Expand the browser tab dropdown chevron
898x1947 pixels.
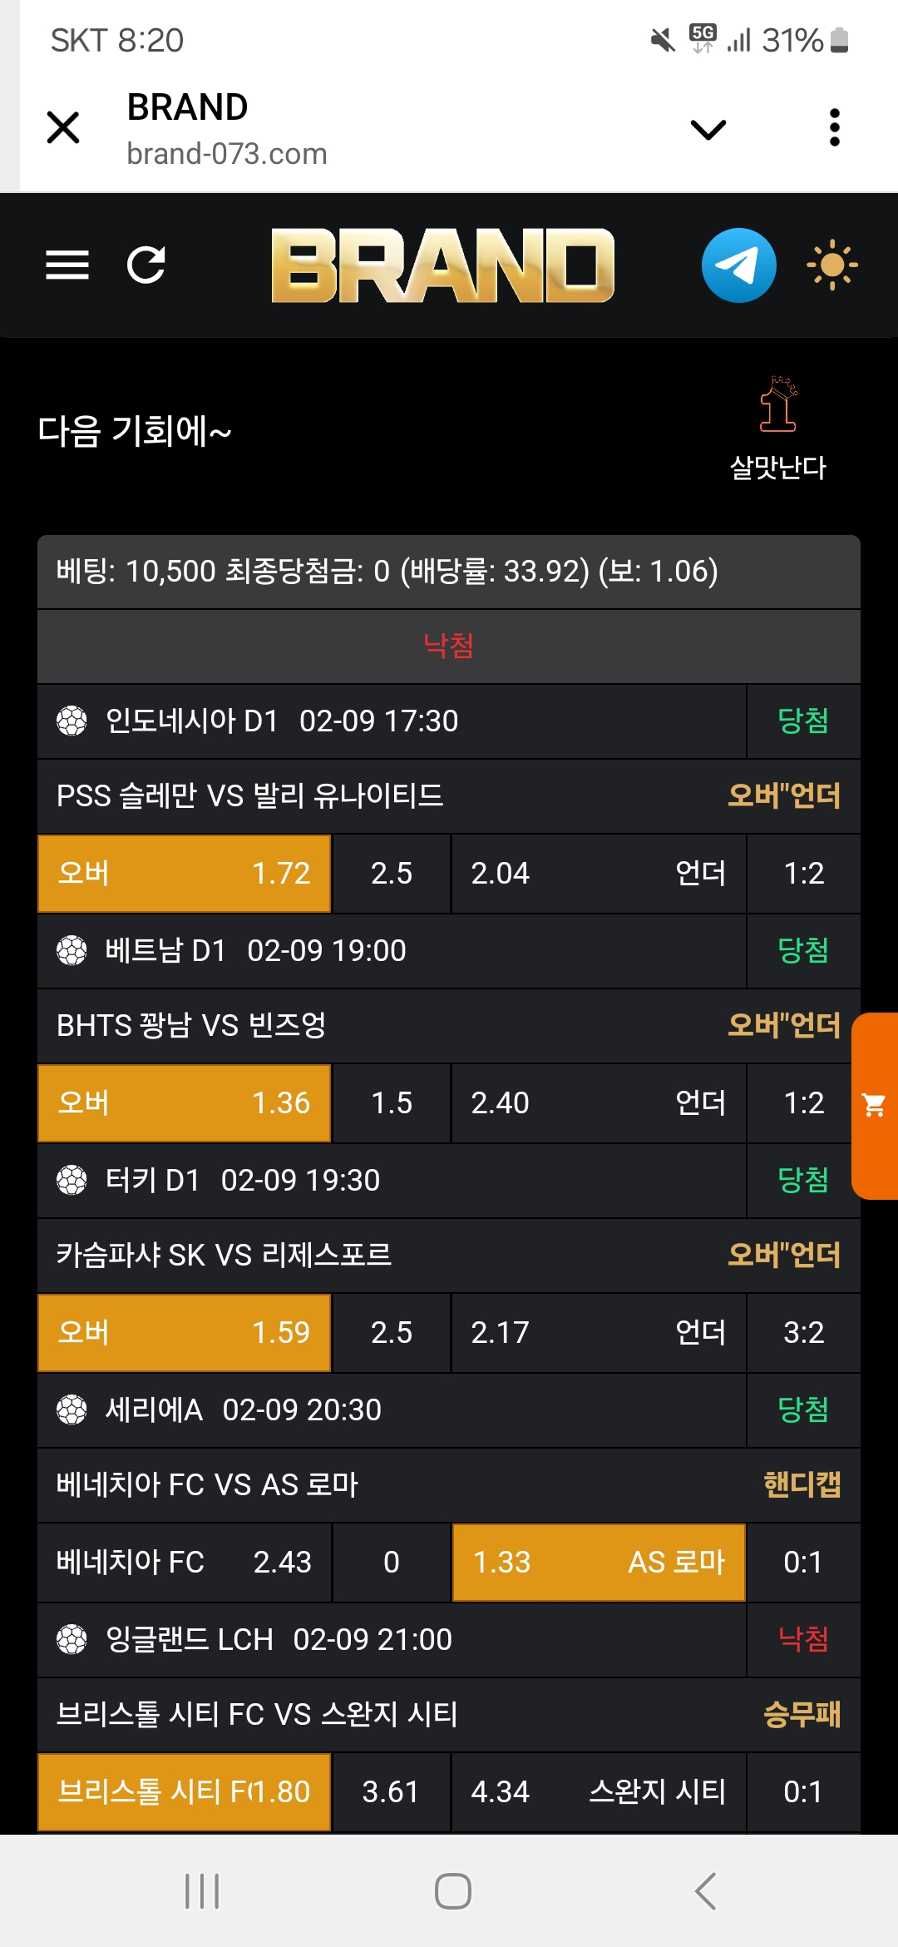tap(708, 129)
